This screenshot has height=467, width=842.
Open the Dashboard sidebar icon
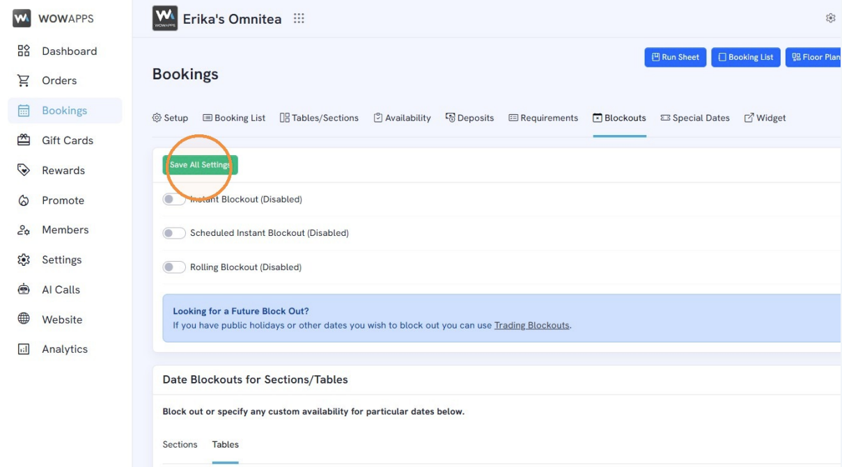coord(24,51)
